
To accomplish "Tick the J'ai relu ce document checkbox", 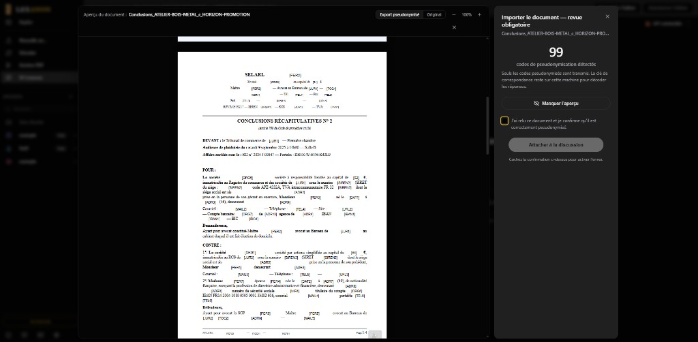I will coord(504,121).
